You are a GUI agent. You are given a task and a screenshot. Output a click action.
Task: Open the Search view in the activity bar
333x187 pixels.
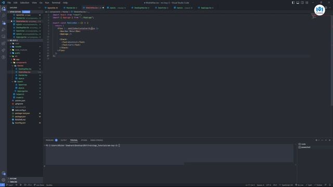tap(4, 16)
